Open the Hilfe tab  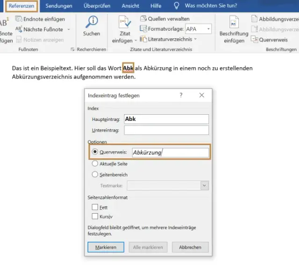[156, 6]
